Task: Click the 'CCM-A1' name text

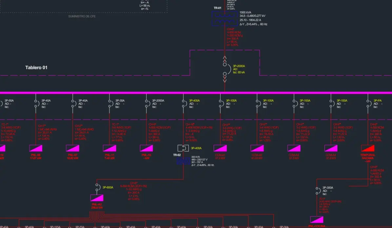Action: point(220,155)
